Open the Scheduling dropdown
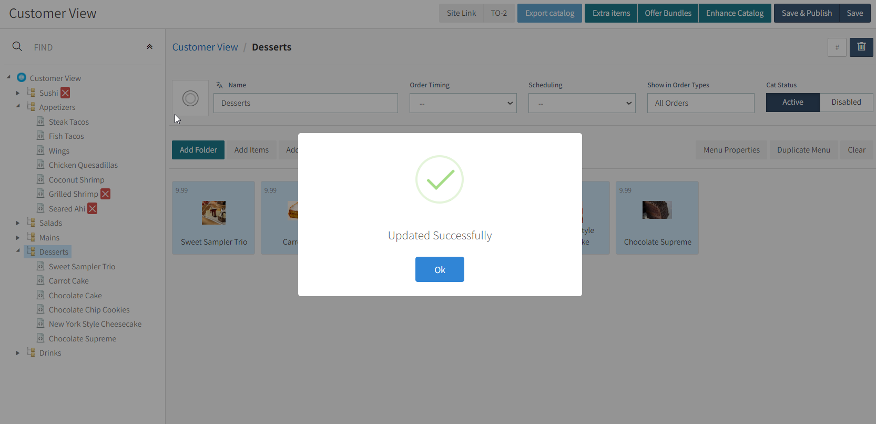The height and width of the screenshot is (424, 876). click(x=582, y=103)
